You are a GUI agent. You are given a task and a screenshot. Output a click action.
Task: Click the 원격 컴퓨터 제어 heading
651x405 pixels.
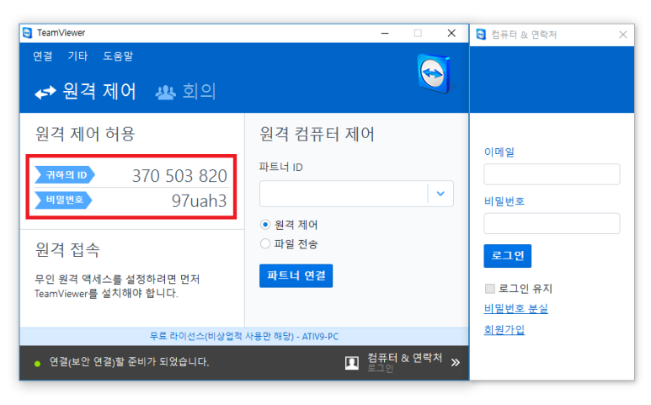click(317, 134)
